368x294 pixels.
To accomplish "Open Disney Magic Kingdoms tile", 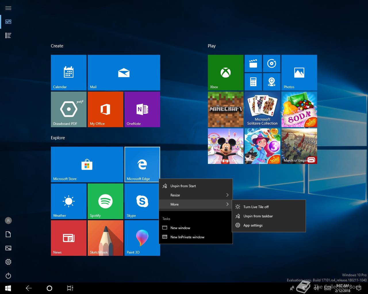I will click(226, 146).
